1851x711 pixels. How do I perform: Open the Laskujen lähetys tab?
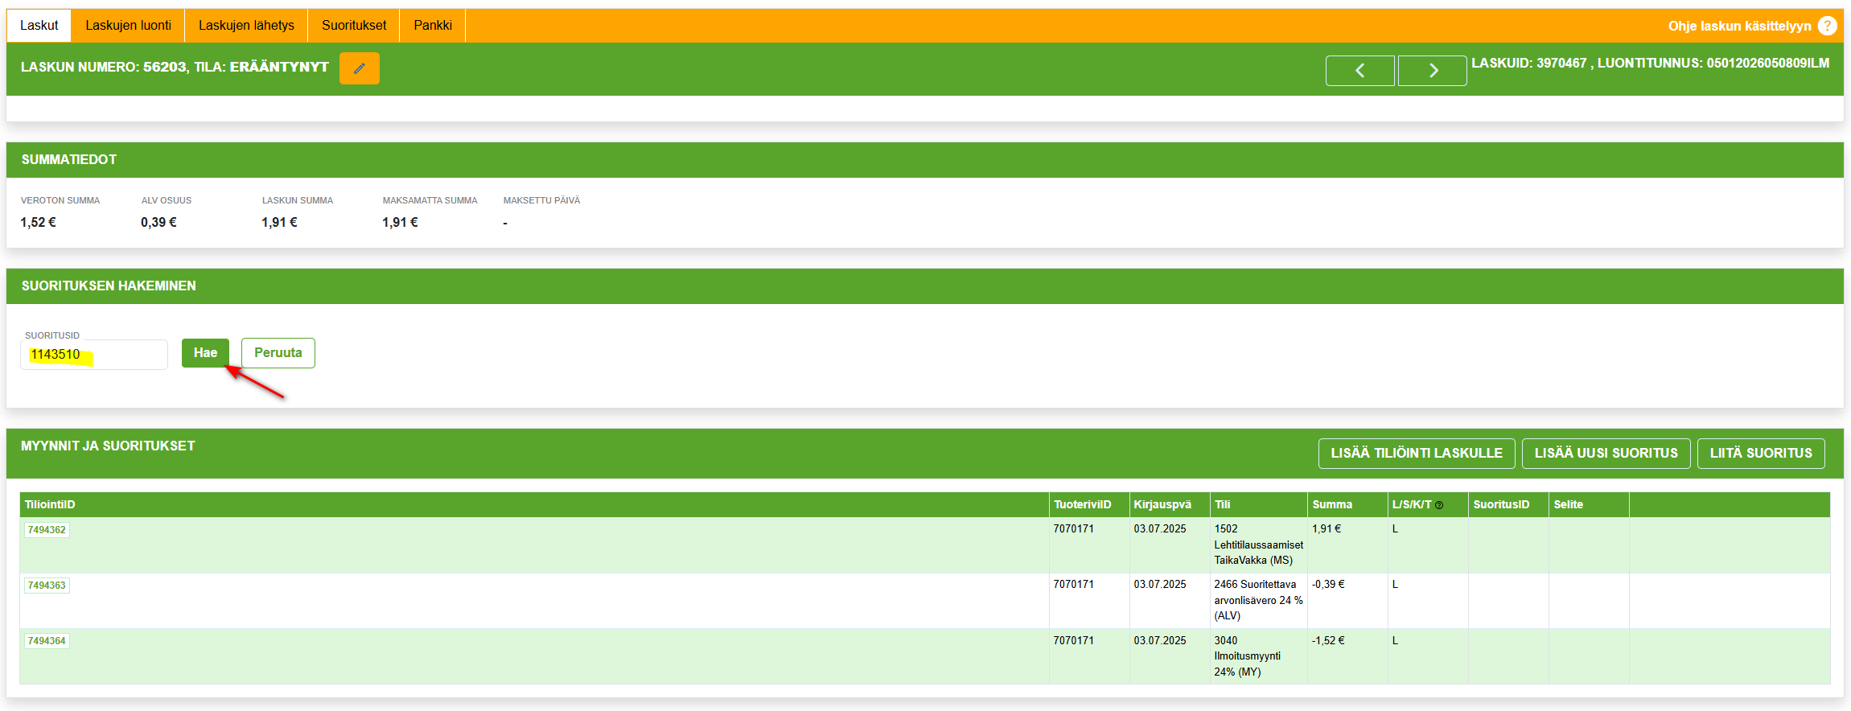[x=246, y=26]
